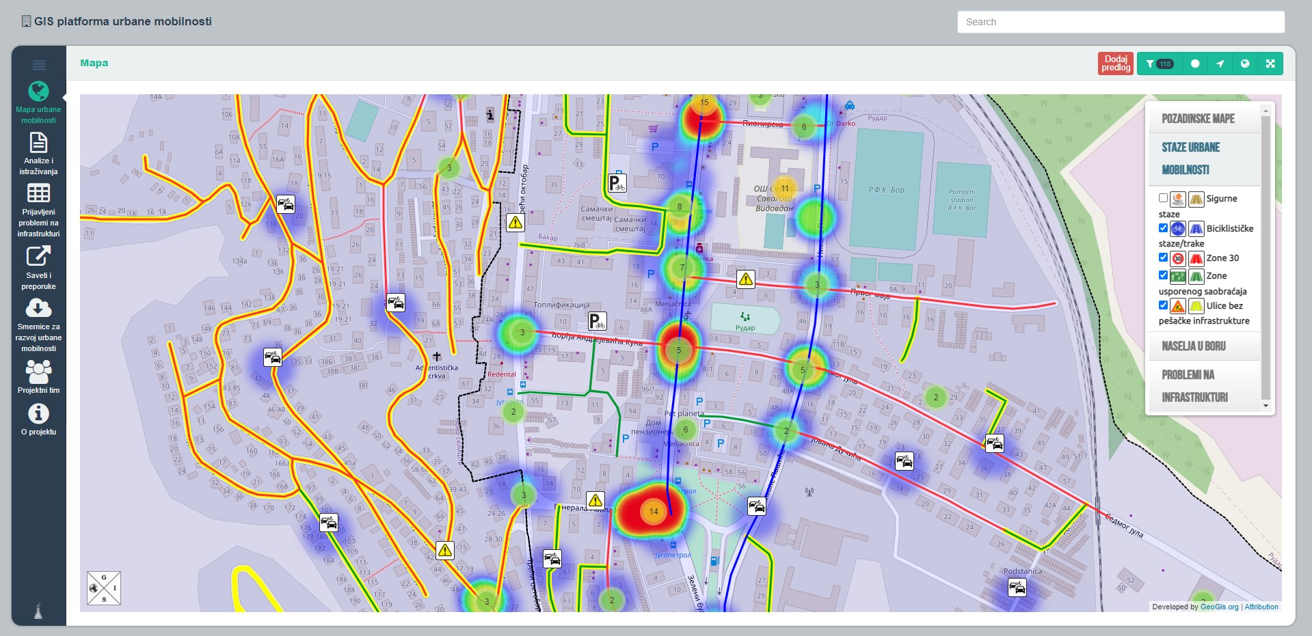Screen dimensions: 1312x636
Task: Uncheck the Biciklističke staze/trake layer
Action: click(1163, 228)
